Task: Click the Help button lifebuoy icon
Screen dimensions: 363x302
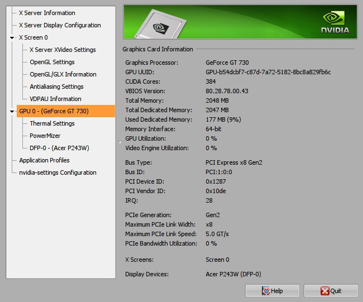Action: 266,291
